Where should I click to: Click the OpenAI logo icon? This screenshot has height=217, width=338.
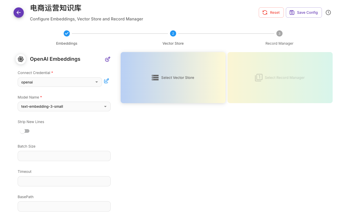coord(21,59)
